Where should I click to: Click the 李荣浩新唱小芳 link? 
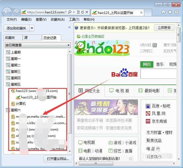90,128
